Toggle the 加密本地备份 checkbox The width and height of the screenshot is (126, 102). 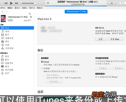(44, 75)
